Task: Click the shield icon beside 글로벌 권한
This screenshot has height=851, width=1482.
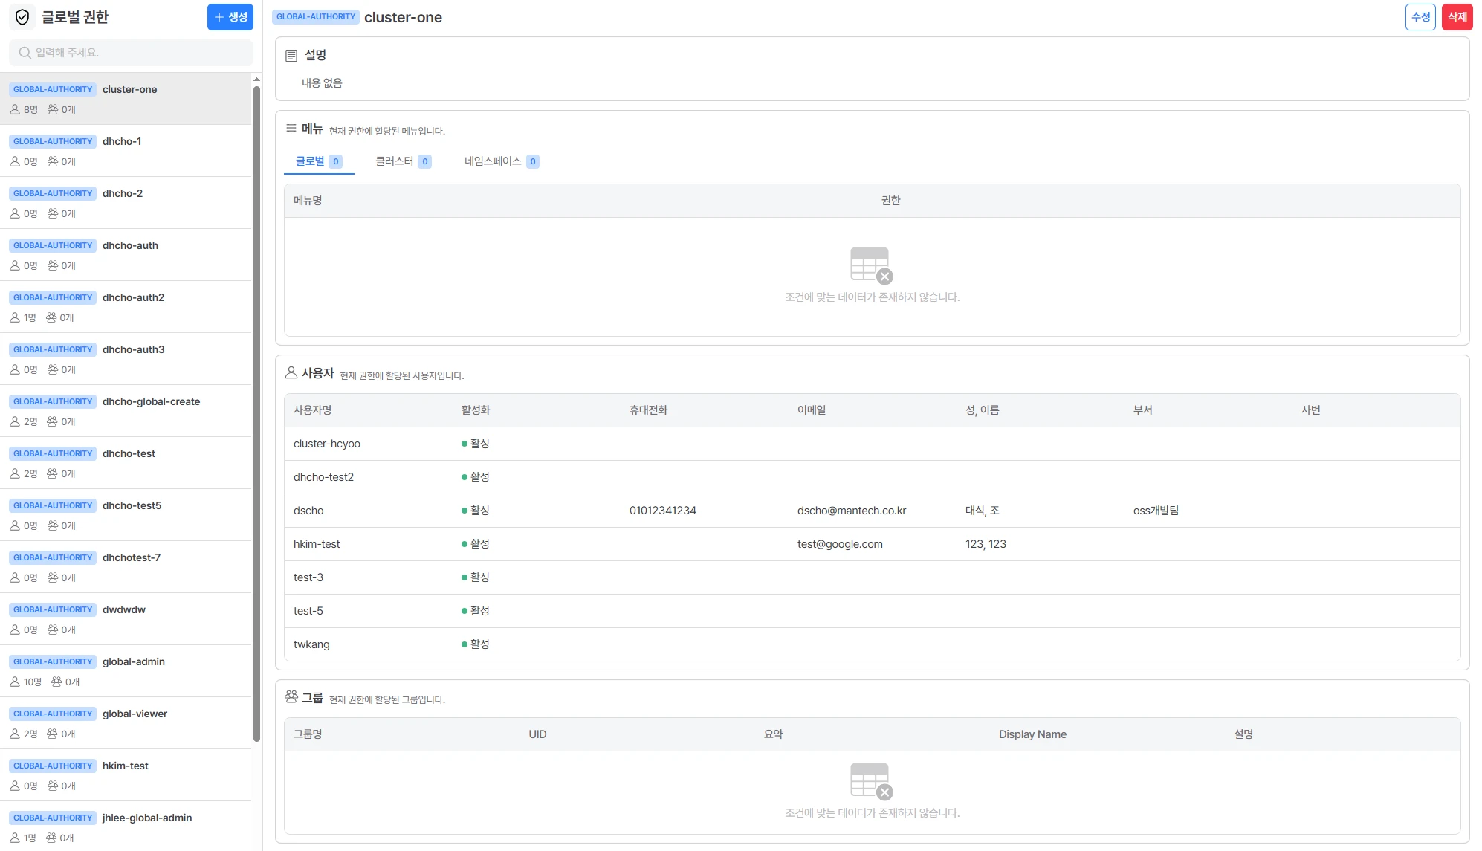Action: click(x=22, y=17)
